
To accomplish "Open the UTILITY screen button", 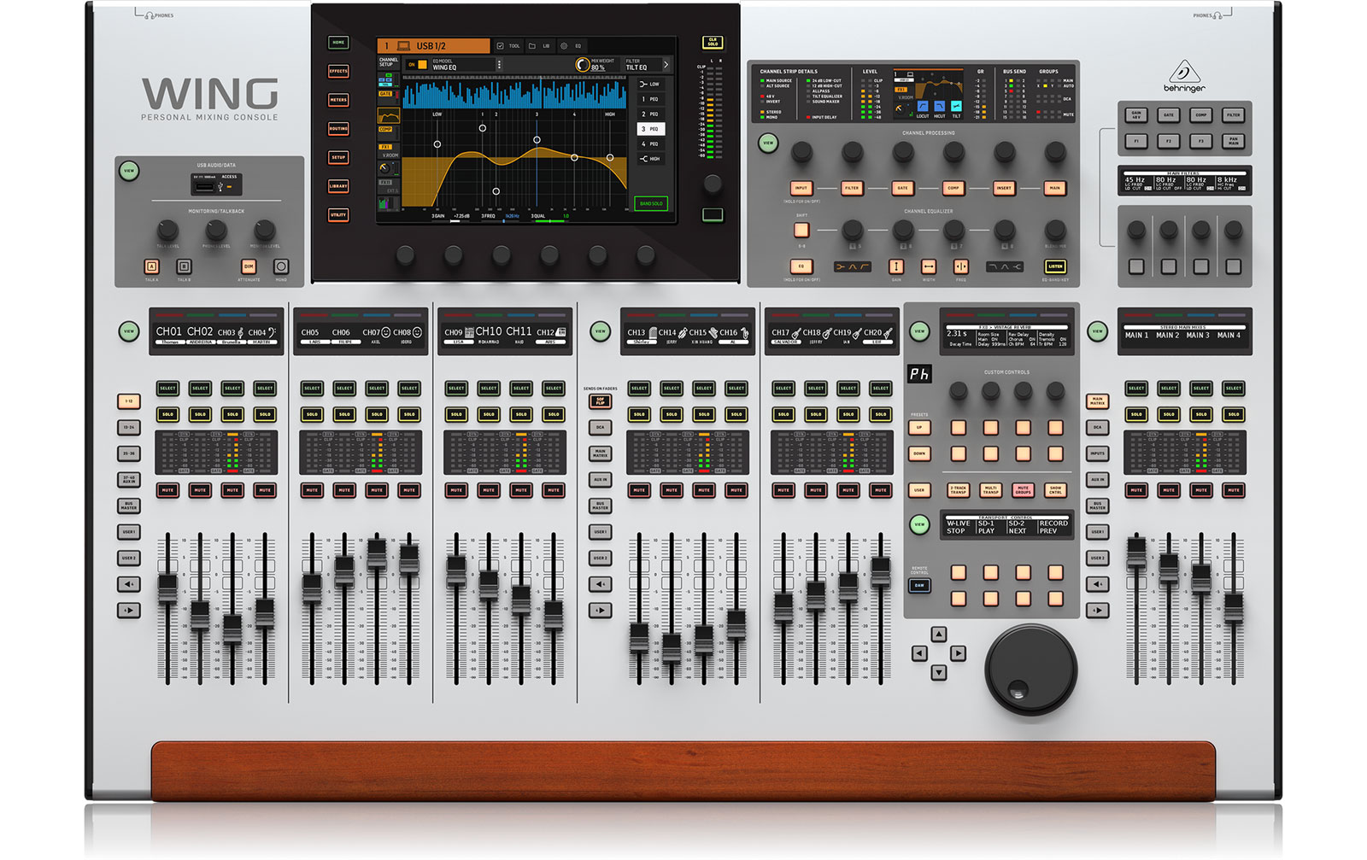I will (x=338, y=215).
